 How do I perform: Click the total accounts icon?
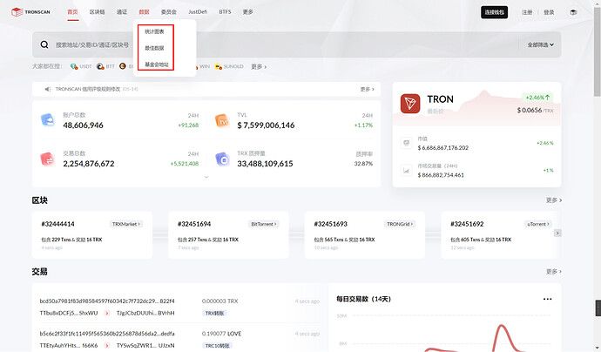[48, 120]
